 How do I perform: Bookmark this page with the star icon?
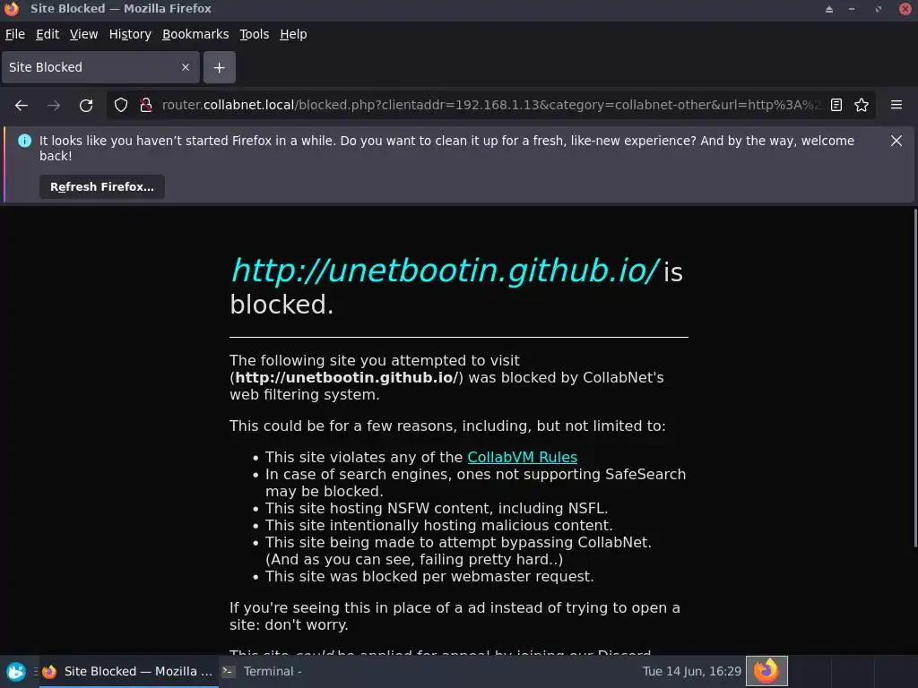point(862,106)
